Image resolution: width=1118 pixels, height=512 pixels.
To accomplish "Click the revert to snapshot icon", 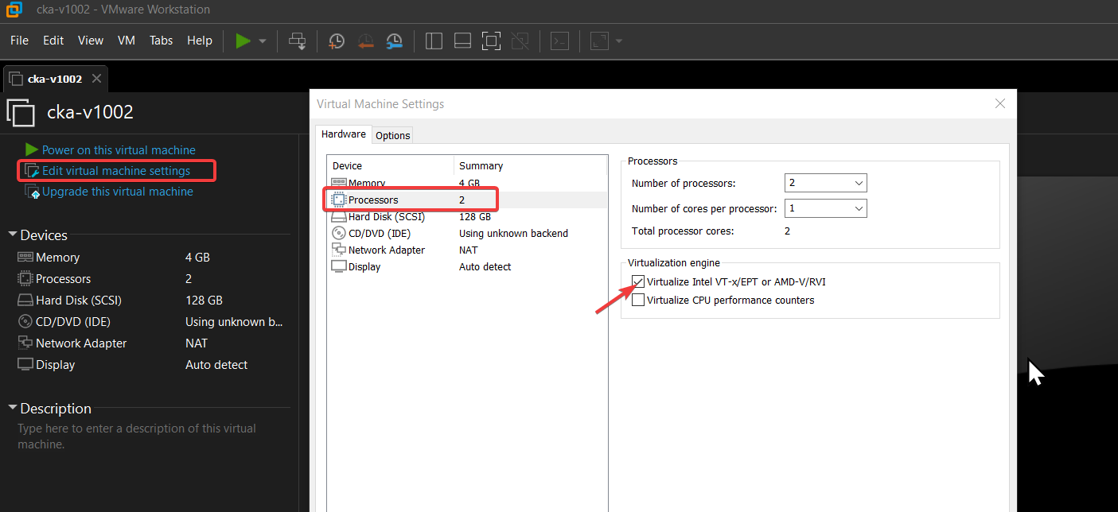I will (x=366, y=41).
